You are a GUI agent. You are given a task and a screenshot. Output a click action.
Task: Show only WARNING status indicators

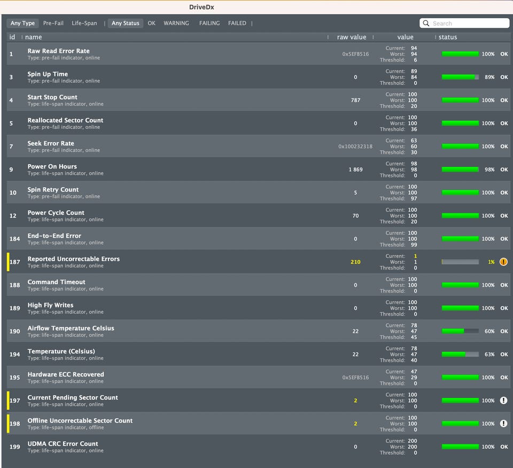pos(176,23)
